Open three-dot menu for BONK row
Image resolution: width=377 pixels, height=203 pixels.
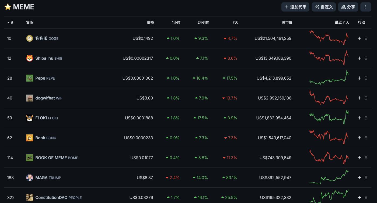366,138
